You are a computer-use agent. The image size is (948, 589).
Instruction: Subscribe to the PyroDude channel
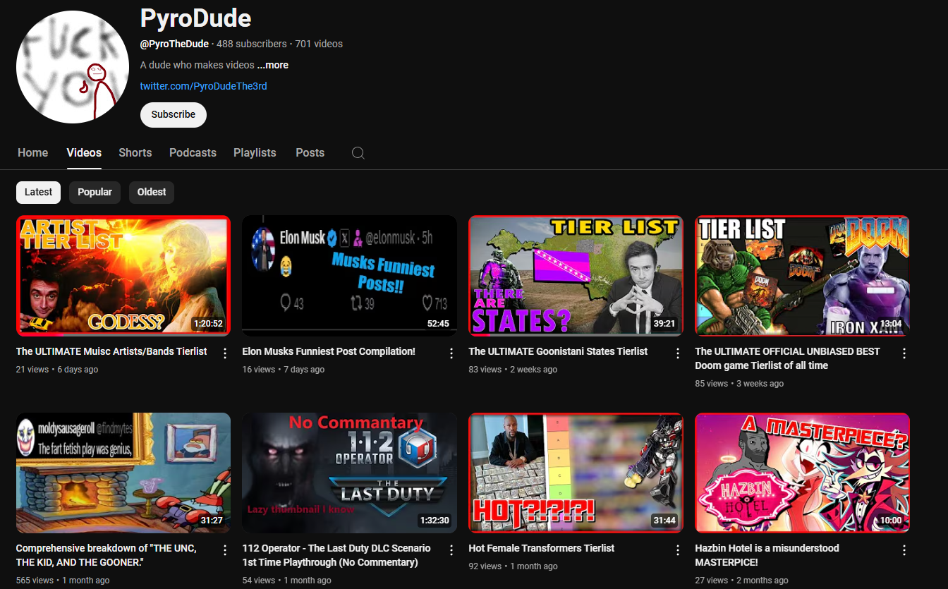coord(174,114)
